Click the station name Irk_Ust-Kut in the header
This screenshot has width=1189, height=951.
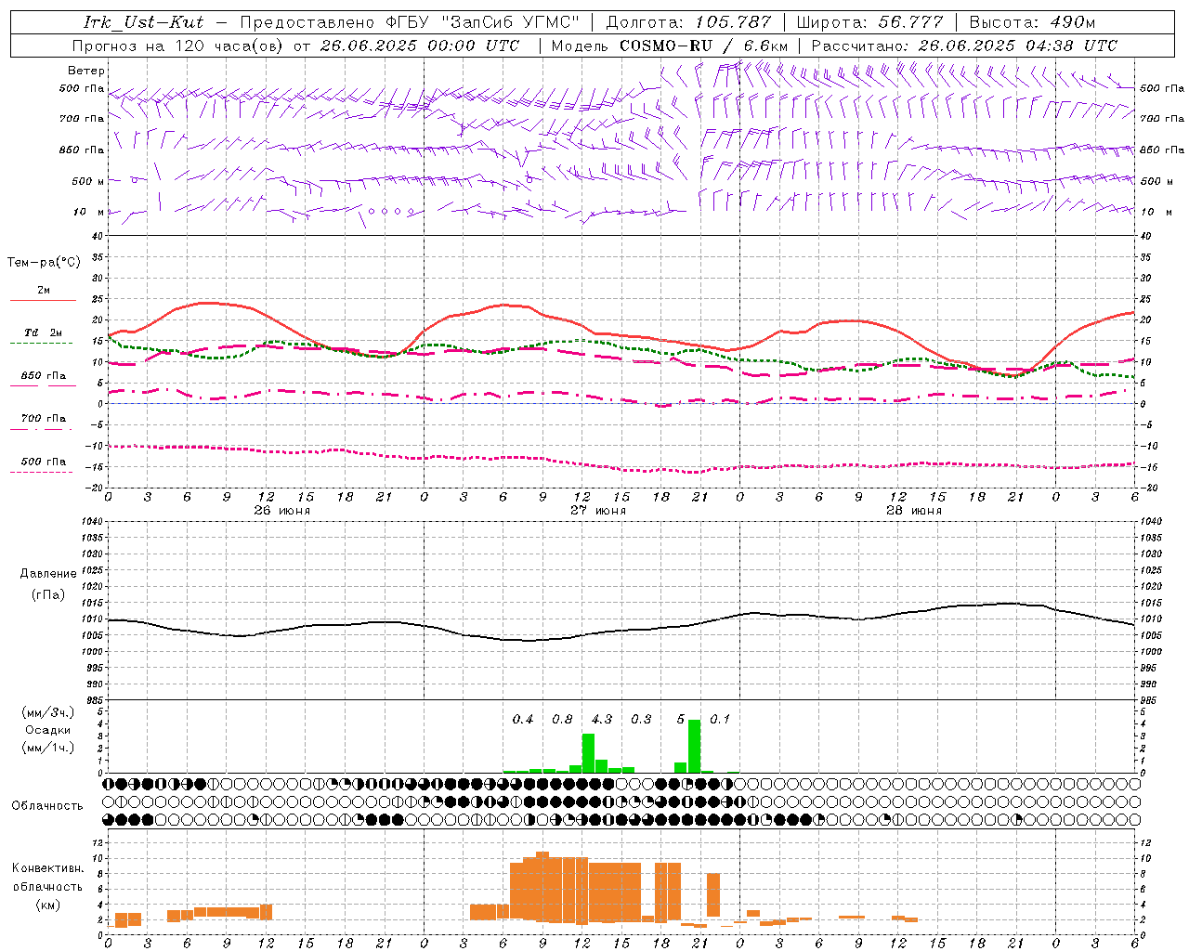(143, 22)
